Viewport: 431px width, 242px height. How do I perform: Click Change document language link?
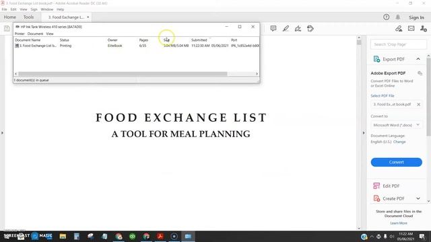click(x=399, y=142)
